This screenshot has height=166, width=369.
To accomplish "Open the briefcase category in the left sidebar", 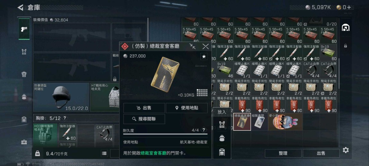I will click(x=24, y=142).
